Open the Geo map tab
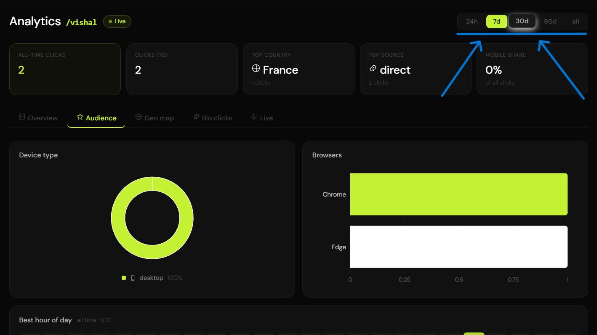This screenshot has width=597, height=335. (x=155, y=118)
